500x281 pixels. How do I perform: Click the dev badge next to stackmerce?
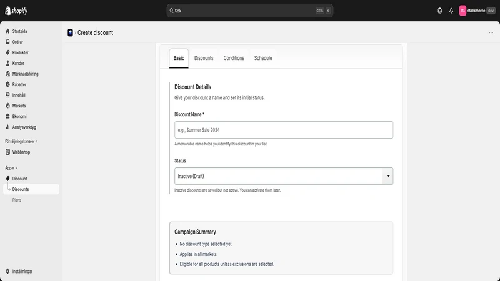coord(491,11)
